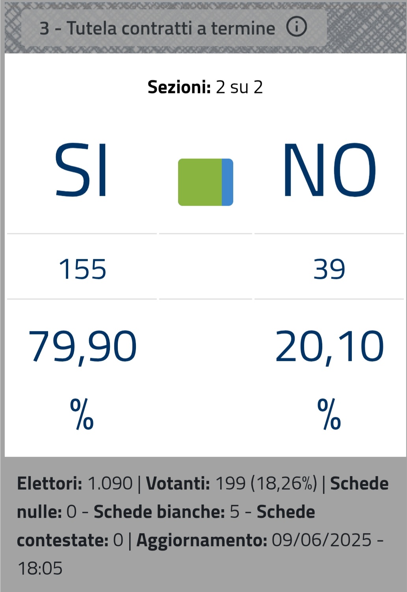This screenshot has width=407, height=592.
Task: Select the '3 - Tutela contratti a termine' header
Action: [x=174, y=28]
